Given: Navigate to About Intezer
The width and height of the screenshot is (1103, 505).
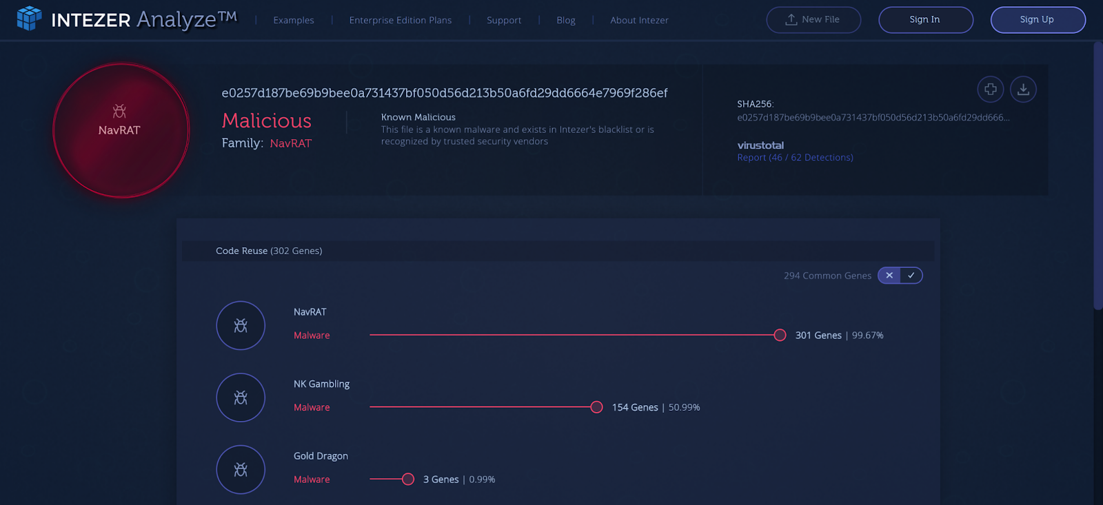Looking at the screenshot, I should (639, 20).
